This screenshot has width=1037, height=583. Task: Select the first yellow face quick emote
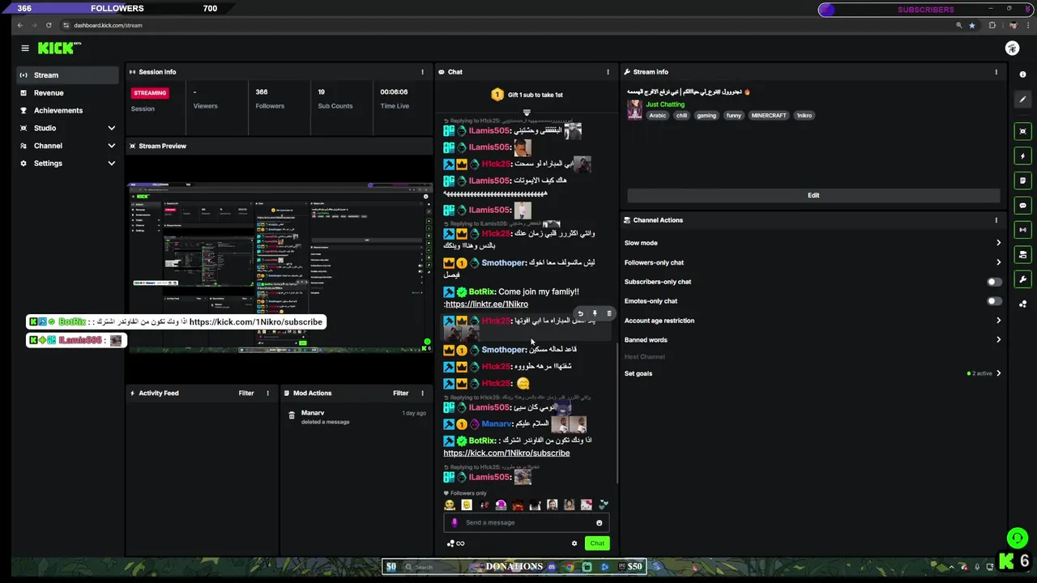tap(450, 505)
